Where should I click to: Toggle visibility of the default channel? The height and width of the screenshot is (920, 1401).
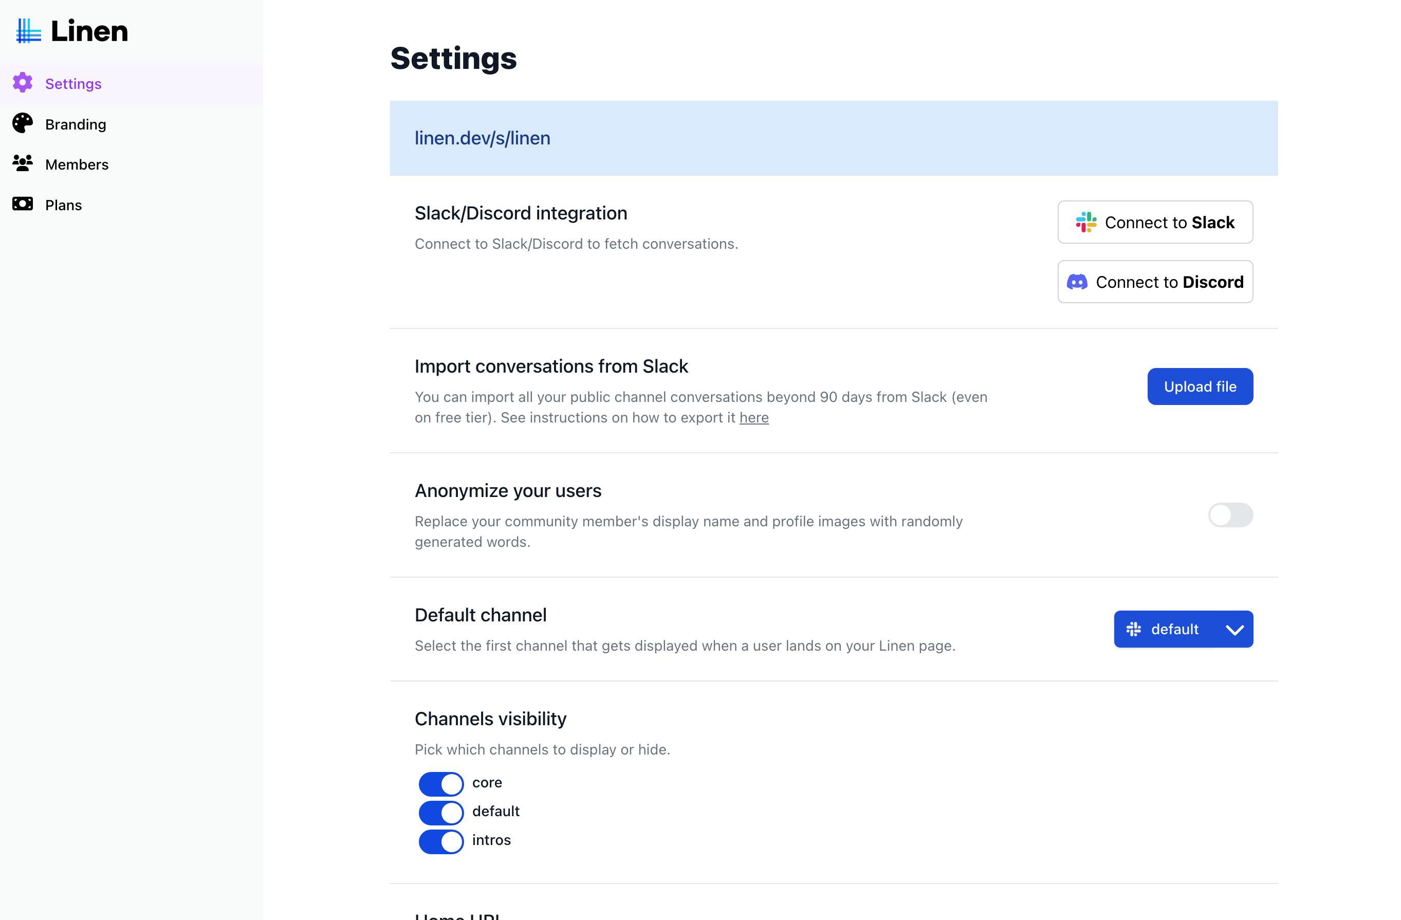tap(441, 813)
